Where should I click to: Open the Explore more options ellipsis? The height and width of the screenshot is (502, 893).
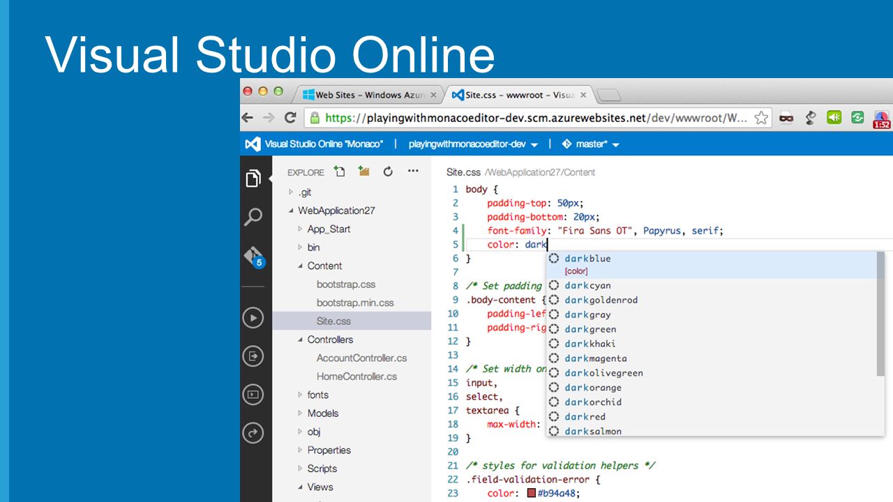pyautogui.click(x=413, y=171)
